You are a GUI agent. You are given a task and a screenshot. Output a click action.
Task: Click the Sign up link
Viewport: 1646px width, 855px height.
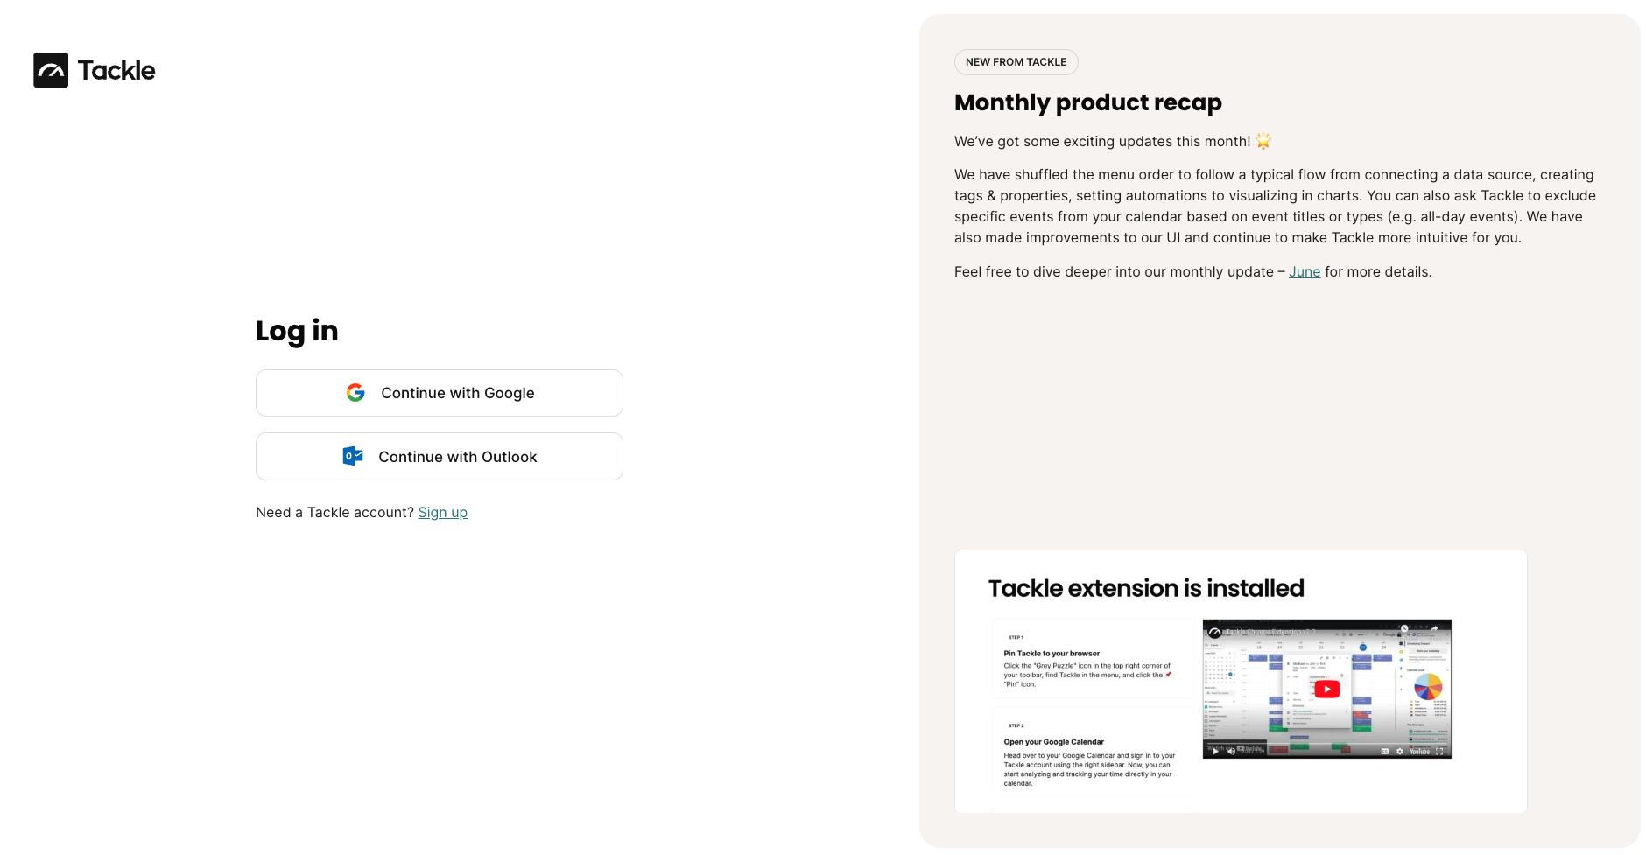click(x=442, y=512)
